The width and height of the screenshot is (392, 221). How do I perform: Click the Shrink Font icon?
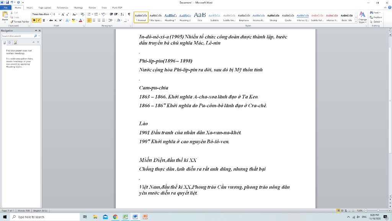(x=67, y=15)
